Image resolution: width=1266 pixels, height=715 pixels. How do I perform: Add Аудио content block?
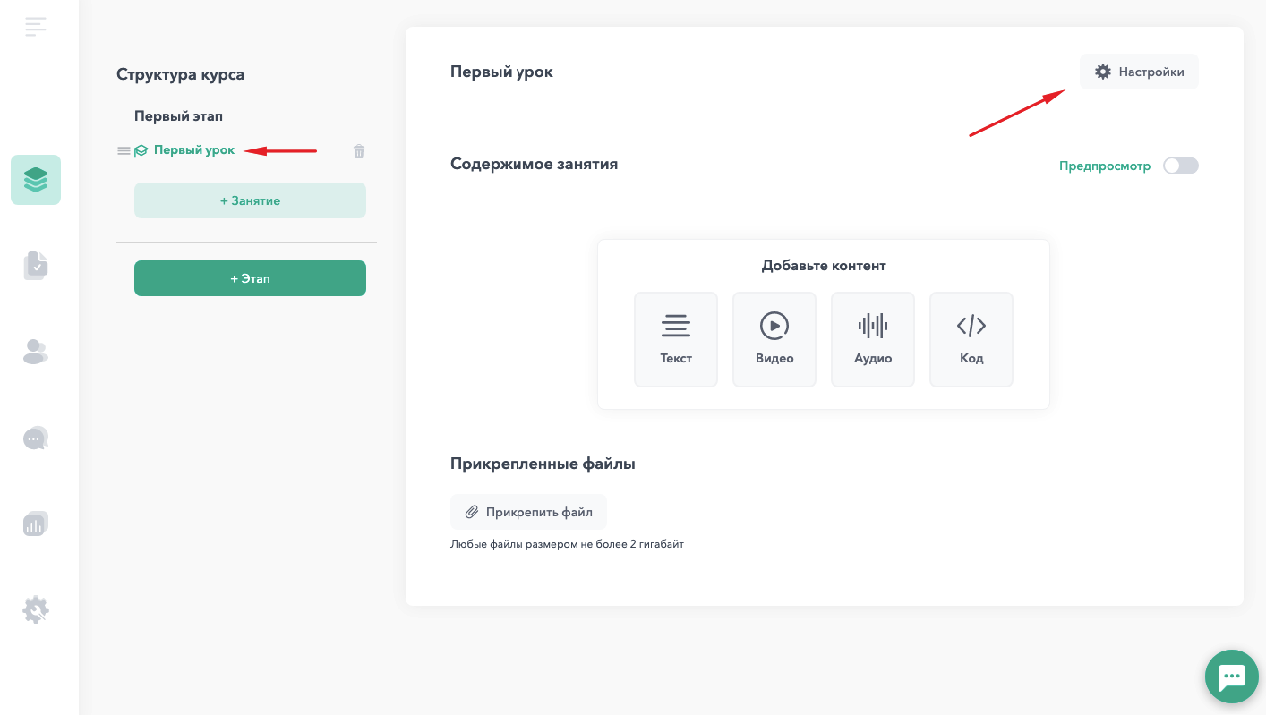pyautogui.click(x=873, y=339)
